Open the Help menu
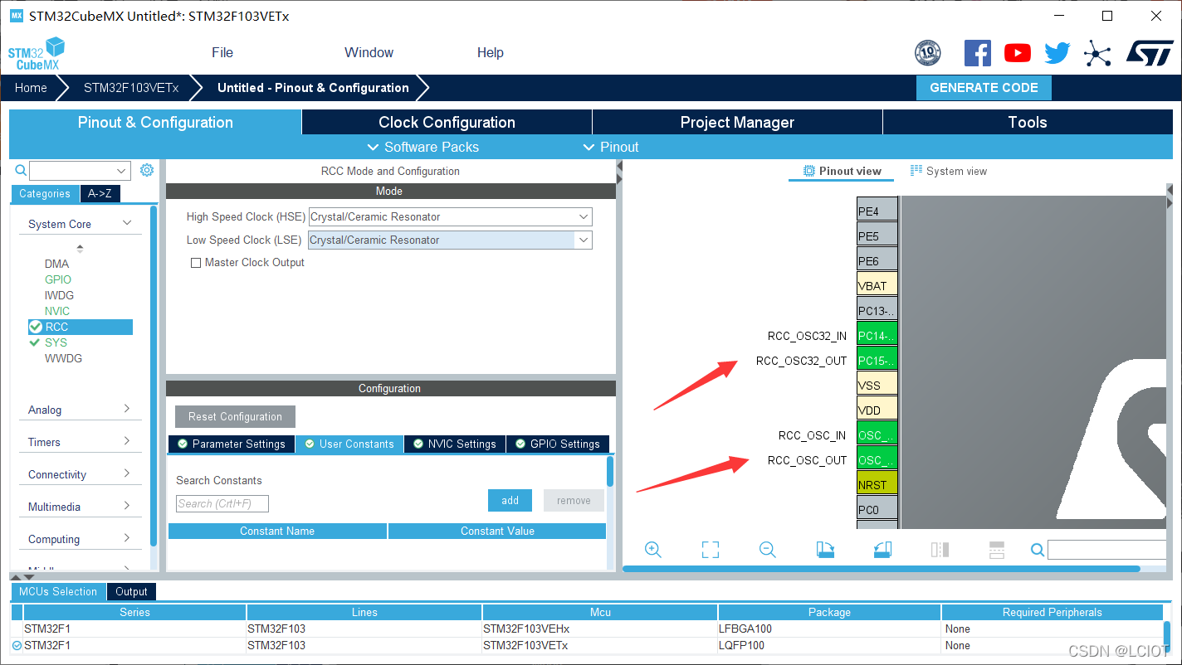 pos(490,52)
